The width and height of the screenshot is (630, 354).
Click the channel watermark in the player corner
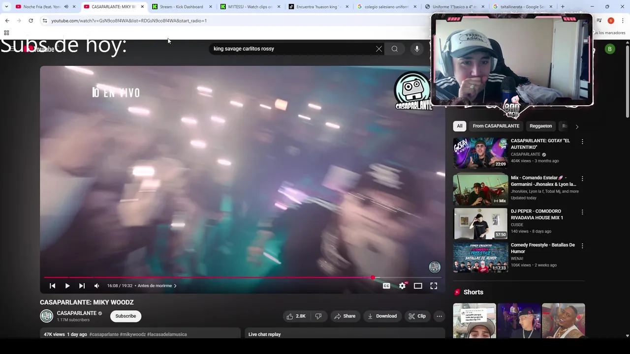click(x=435, y=267)
